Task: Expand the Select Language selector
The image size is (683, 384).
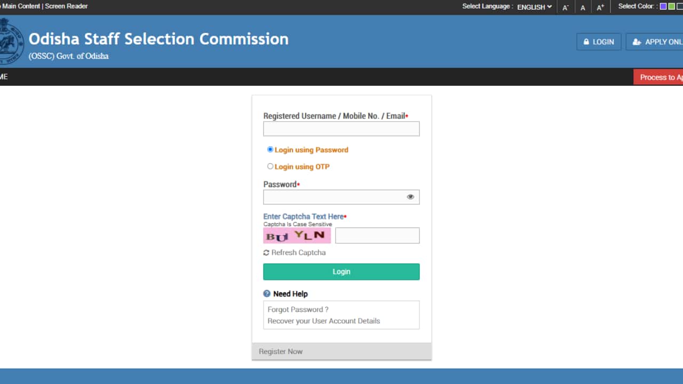Action: point(534,7)
